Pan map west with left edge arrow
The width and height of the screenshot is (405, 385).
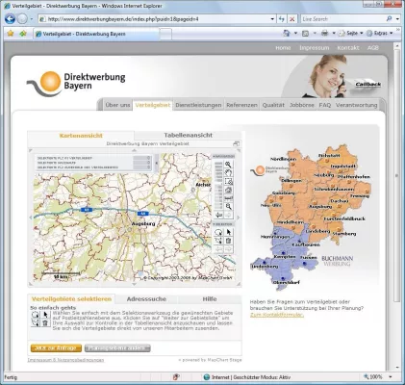coord(31,218)
